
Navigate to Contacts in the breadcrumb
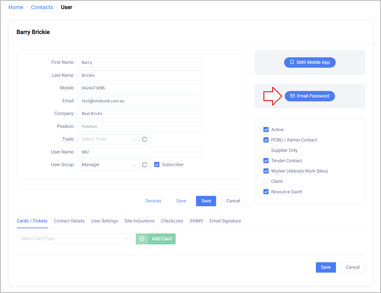(42, 7)
